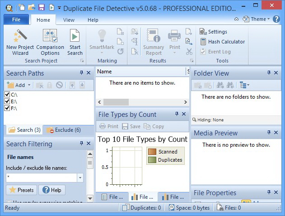Expand the Add path dropdown arrow
The height and width of the screenshot is (216, 285).
(29, 85)
